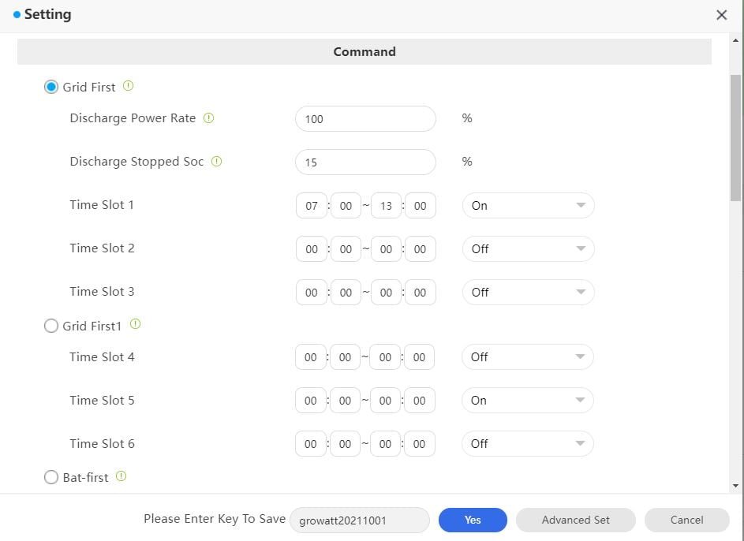744x541 pixels.
Task: Select the Bat-first radio button
Action: pyautogui.click(x=51, y=477)
